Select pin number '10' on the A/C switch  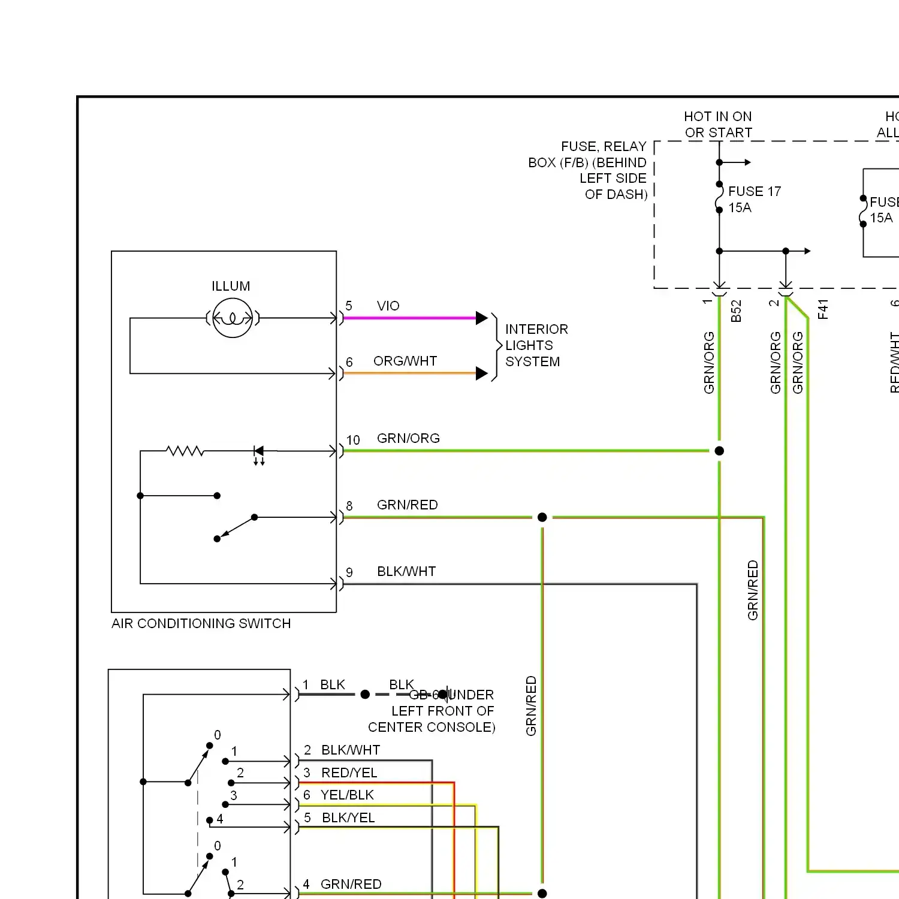(353, 440)
